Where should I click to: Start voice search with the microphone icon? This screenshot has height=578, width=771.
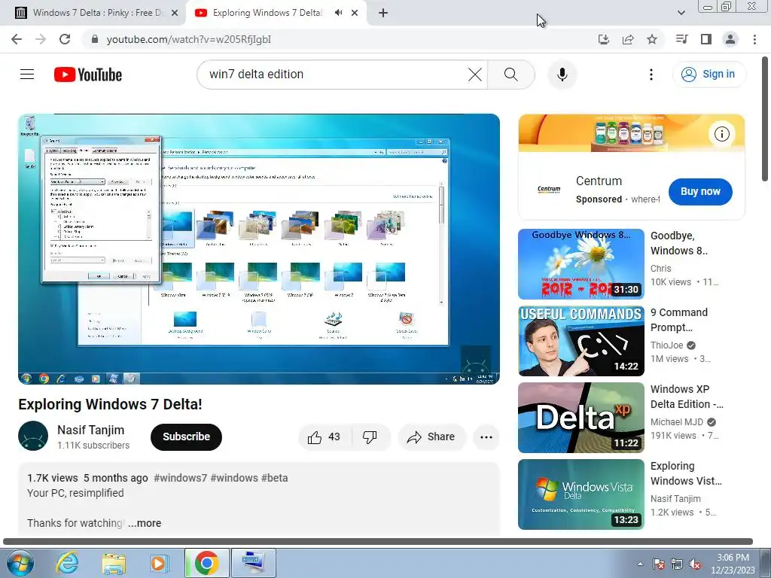tap(562, 75)
